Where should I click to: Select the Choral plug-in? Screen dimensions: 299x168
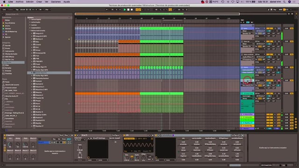[38, 45]
